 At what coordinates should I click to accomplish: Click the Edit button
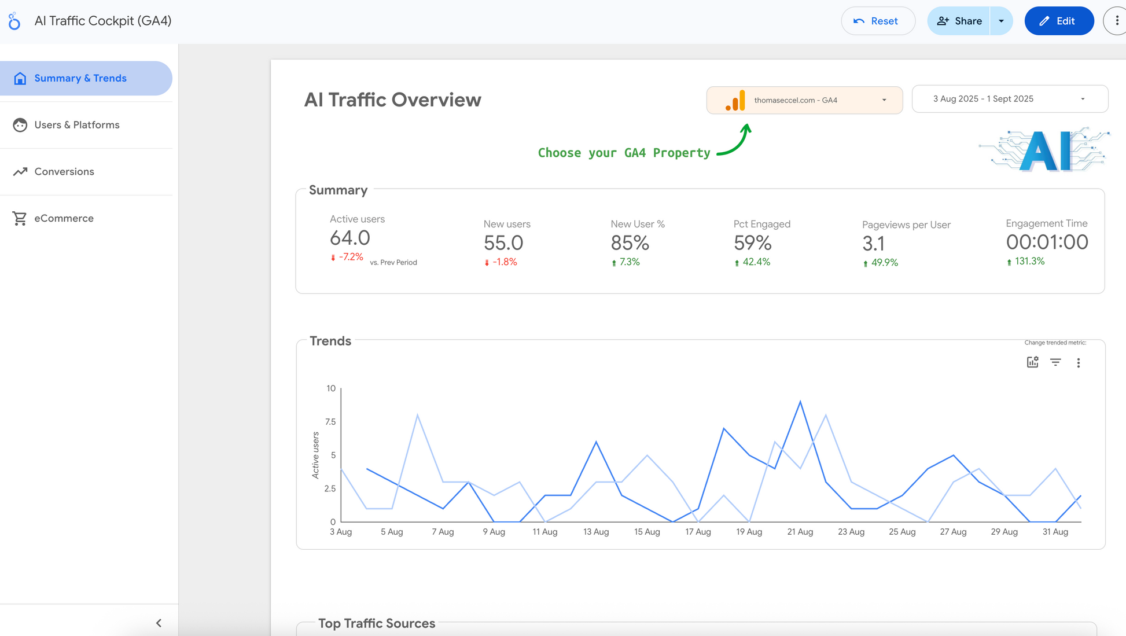[1059, 21]
